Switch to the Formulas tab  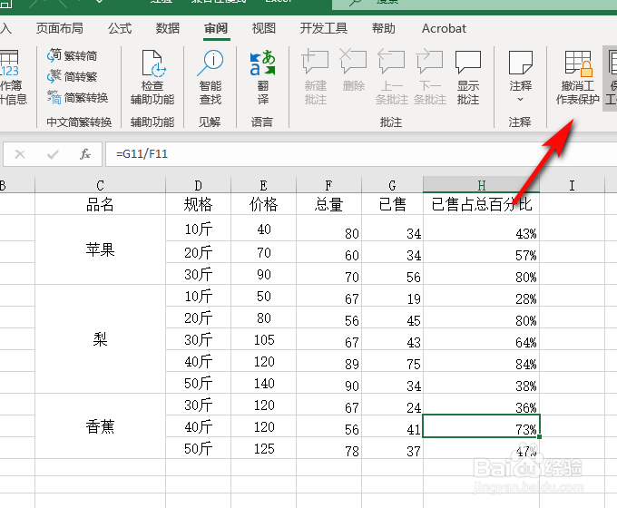(120, 28)
